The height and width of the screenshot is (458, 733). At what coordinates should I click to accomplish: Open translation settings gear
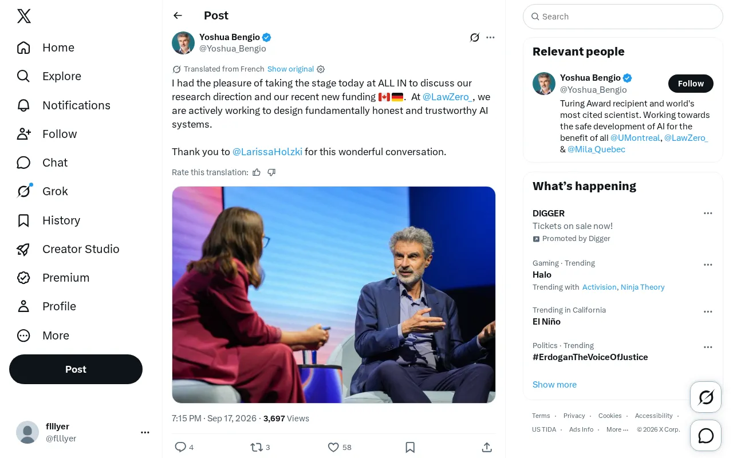tap(321, 69)
